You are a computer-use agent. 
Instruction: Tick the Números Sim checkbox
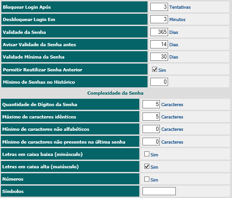[x=147, y=179]
